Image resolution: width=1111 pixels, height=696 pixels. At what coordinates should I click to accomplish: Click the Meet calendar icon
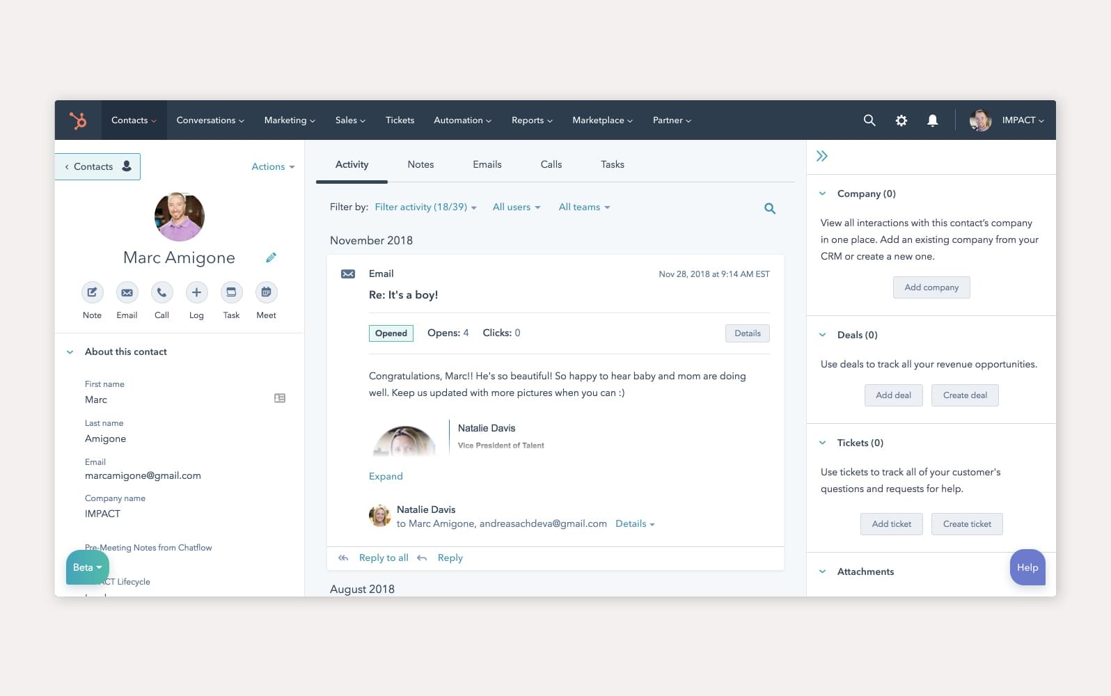coord(266,292)
